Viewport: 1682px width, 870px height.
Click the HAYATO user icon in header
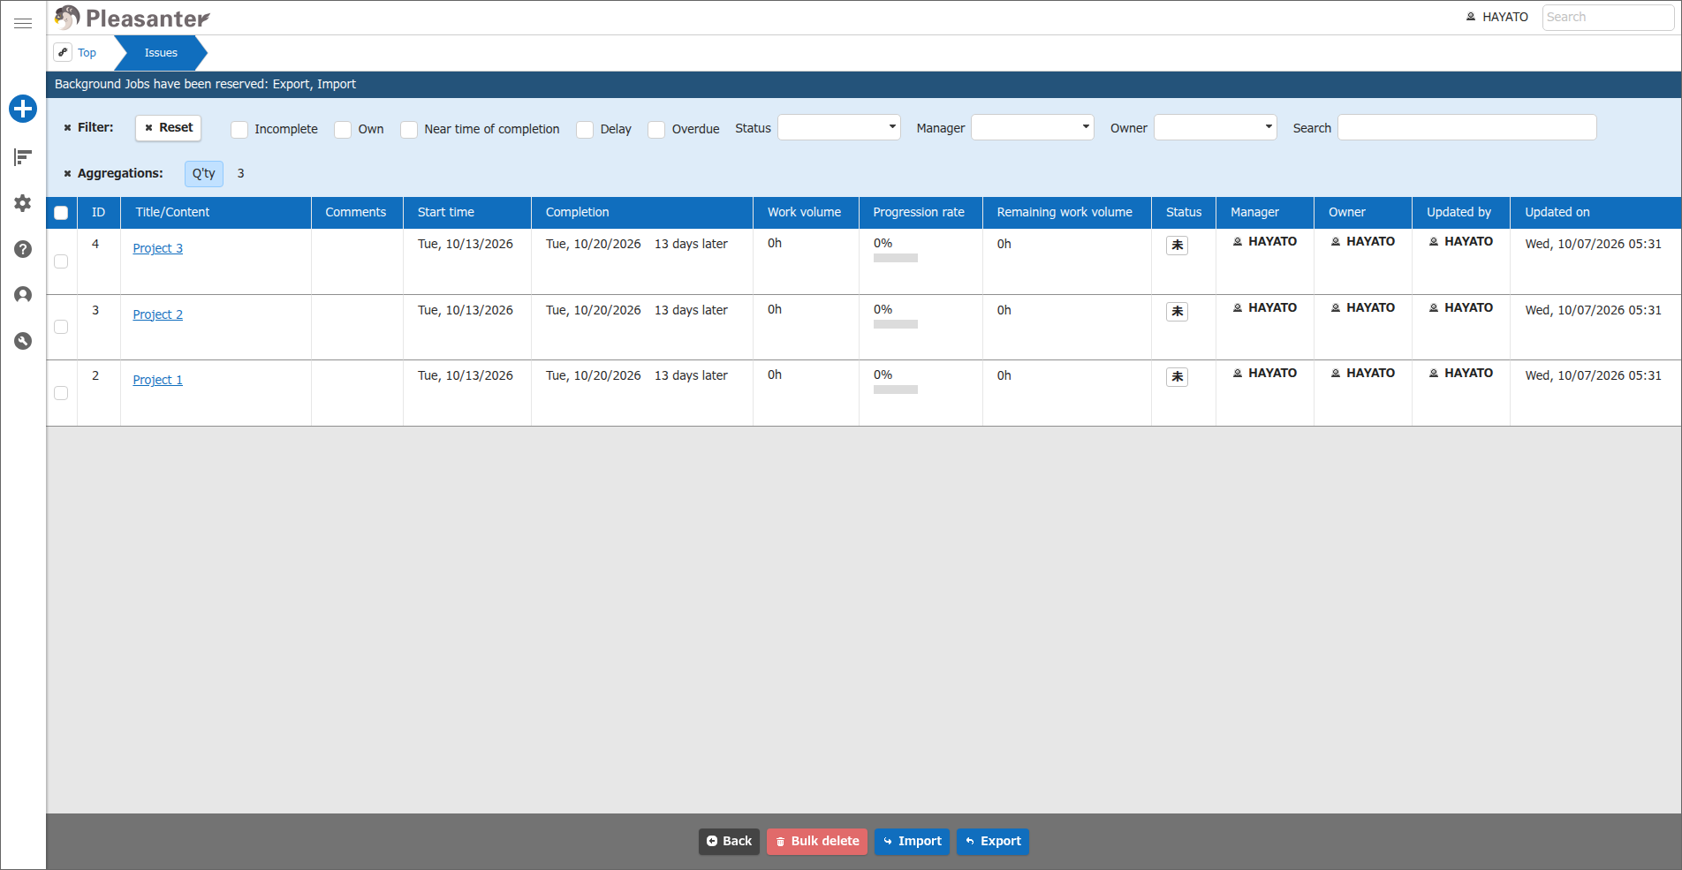pos(1471,17)
